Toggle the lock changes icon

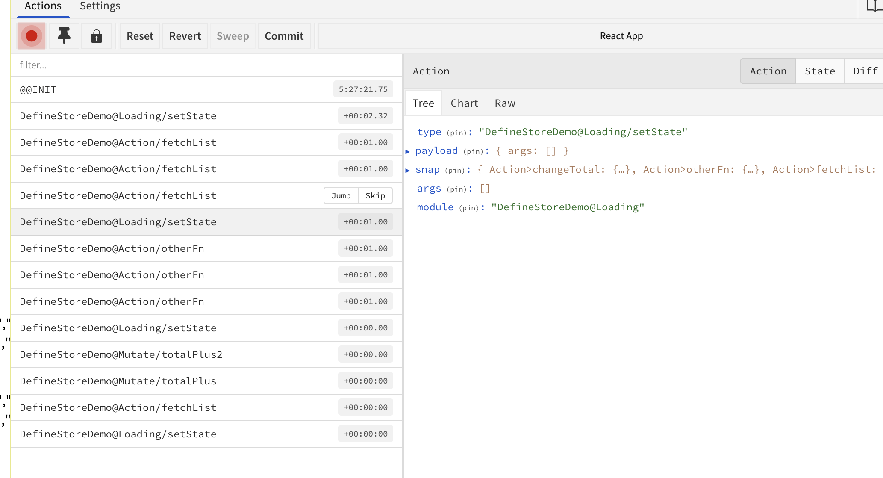coord(97,36)
